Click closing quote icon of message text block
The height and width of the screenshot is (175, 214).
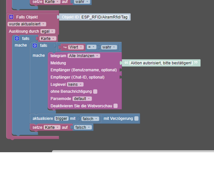click(196, 63)
